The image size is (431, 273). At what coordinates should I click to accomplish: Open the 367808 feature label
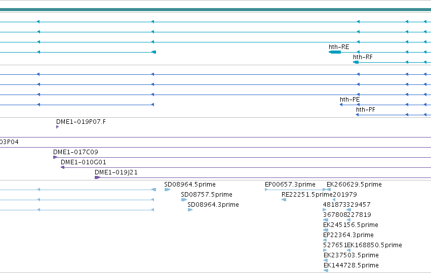(x=335, y=215)
